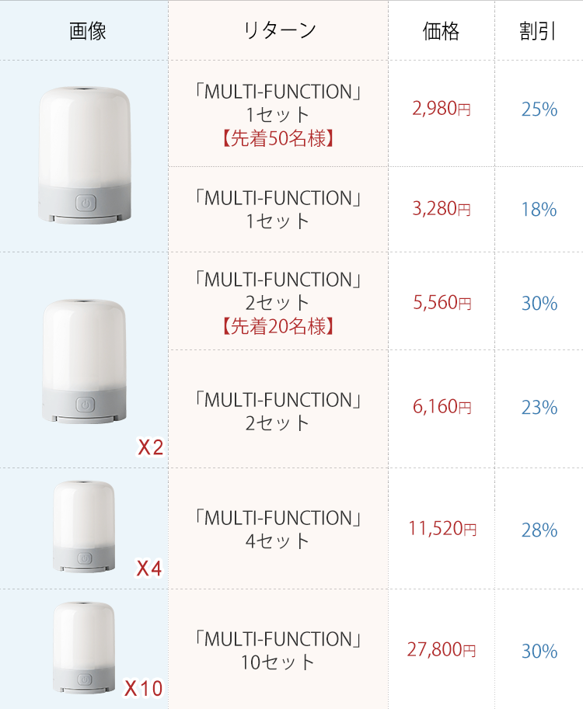
Task: Select the リターン column header
Action: [279, 31]
